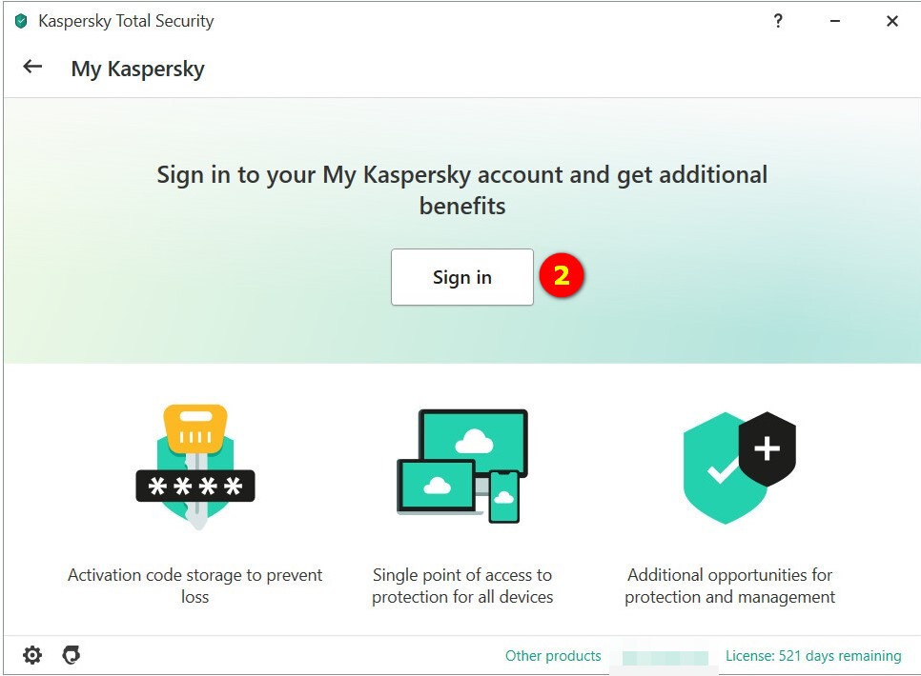Open the Support headset icon
This screenshot has height=676, width=921.
[x=71, y=655]
